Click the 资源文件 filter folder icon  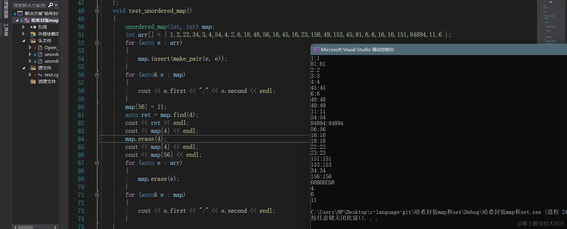[33, 81]
